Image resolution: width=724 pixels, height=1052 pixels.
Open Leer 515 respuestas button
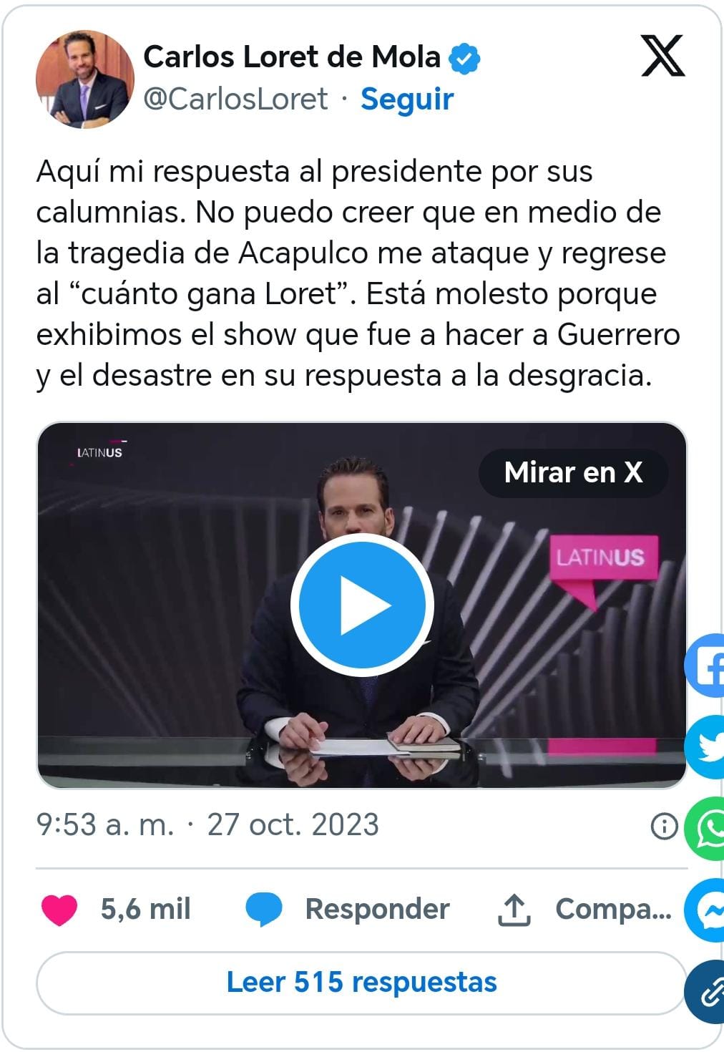(361, 983)
